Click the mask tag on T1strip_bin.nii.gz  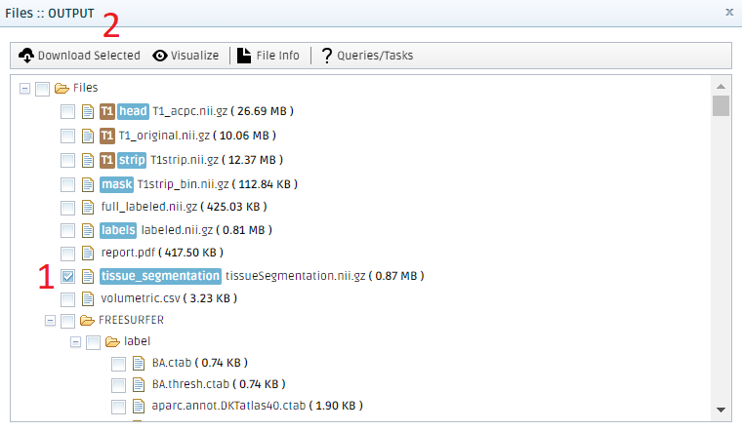pos(116,184)
